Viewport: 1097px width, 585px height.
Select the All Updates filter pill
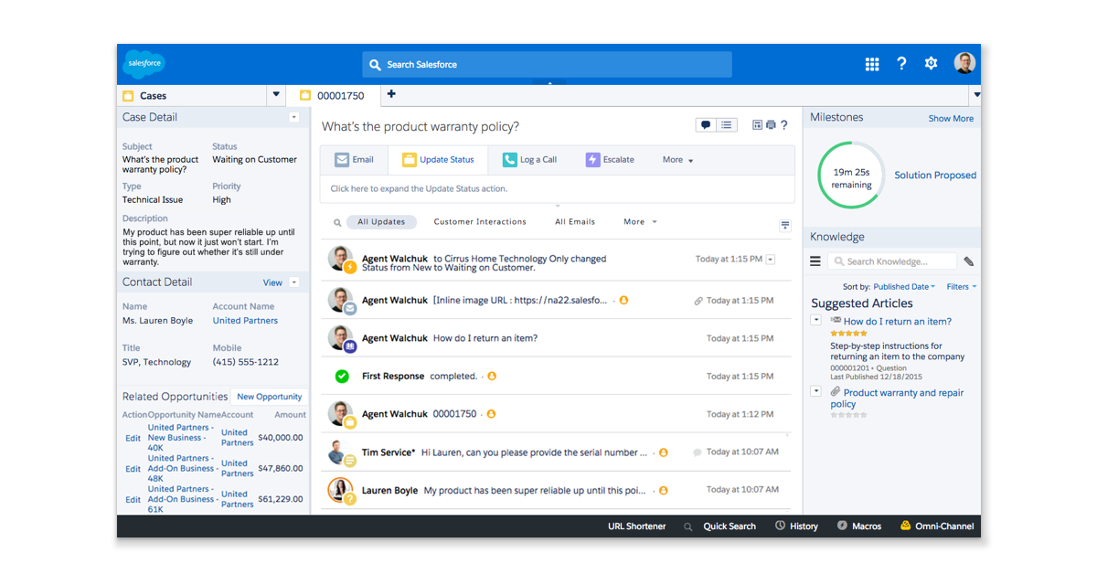pyautogui.click(x=381, y=222)
